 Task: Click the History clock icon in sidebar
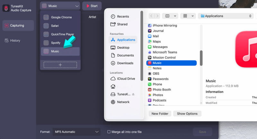click(6, 41)
